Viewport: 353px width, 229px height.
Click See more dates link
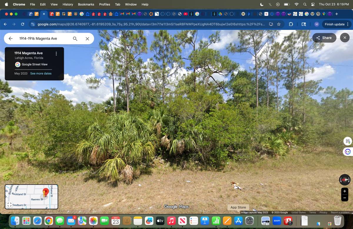click(x=41, y=73)
